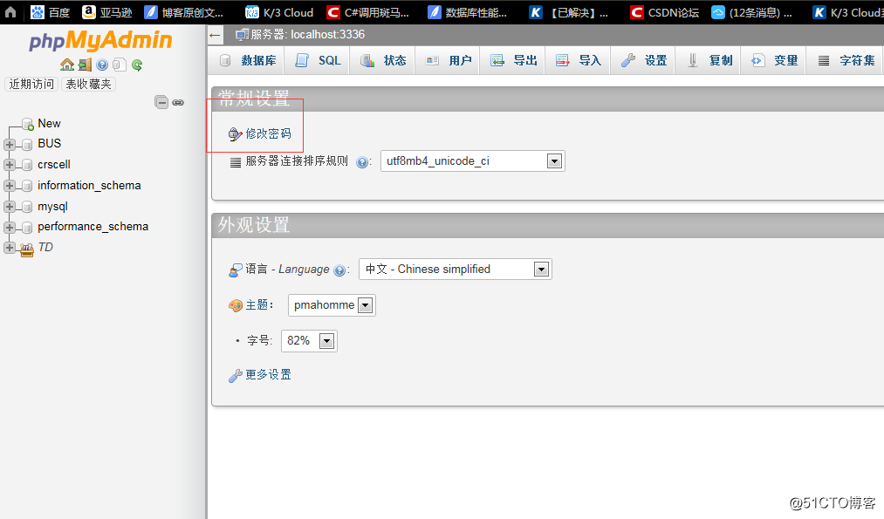Click the key icon beside 修改密码
The image size is (884, 519).
pos(235,134)
